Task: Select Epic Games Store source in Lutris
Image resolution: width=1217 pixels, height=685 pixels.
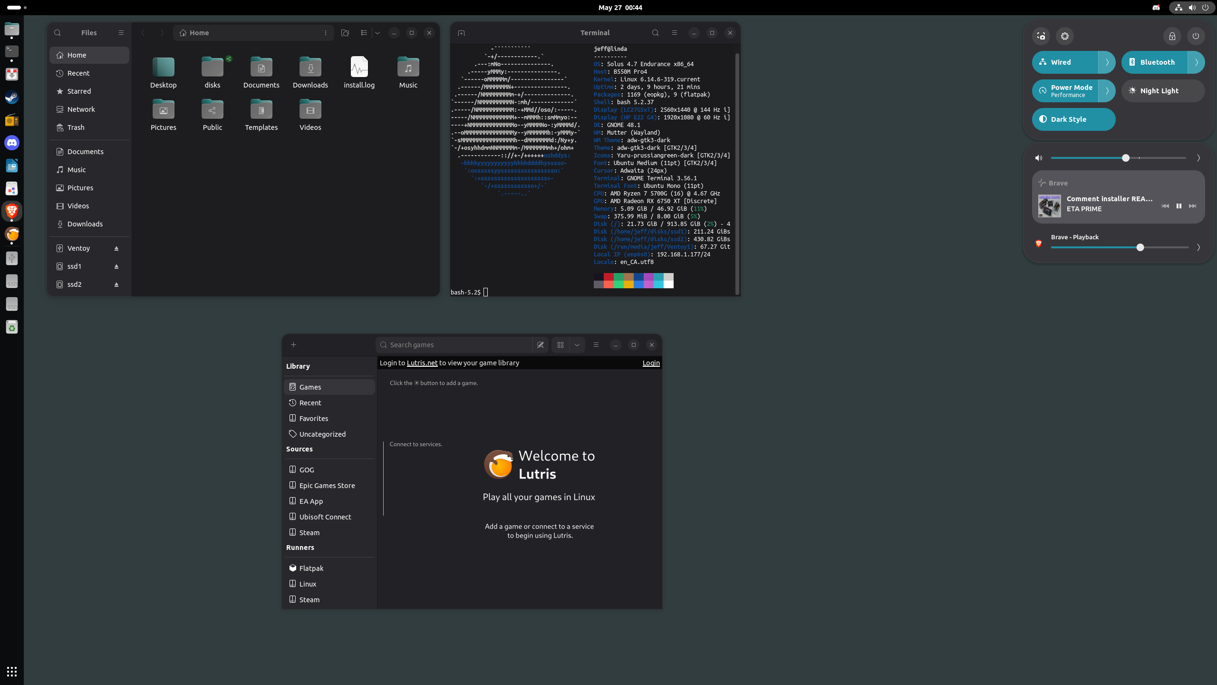Action: coord(329,486)
